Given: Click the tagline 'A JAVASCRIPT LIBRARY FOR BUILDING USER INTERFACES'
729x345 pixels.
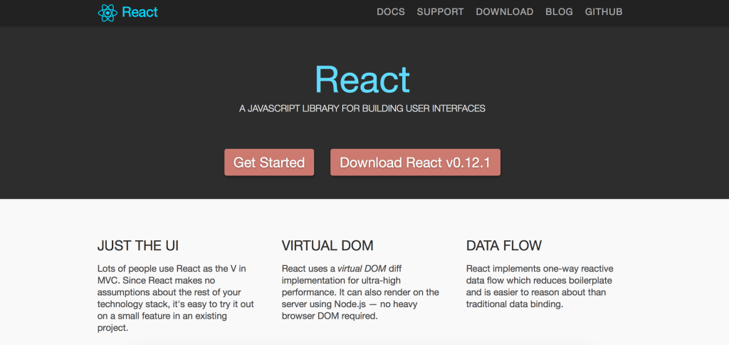Looking at the screenshot, I should pos(362,109).
